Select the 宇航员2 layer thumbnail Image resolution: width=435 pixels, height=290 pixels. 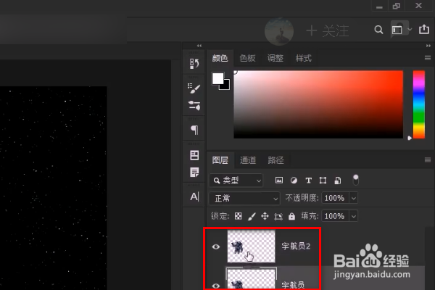(252, 246)
